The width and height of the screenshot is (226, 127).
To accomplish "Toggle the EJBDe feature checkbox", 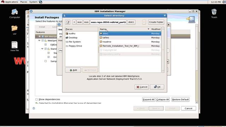I will 46,45.
